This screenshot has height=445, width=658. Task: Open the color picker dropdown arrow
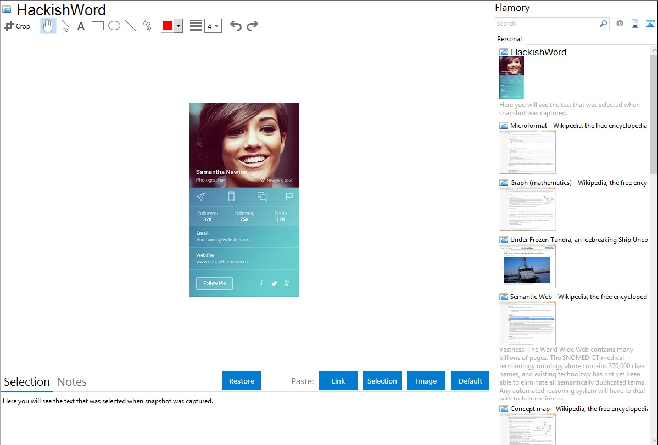(178, 26)
